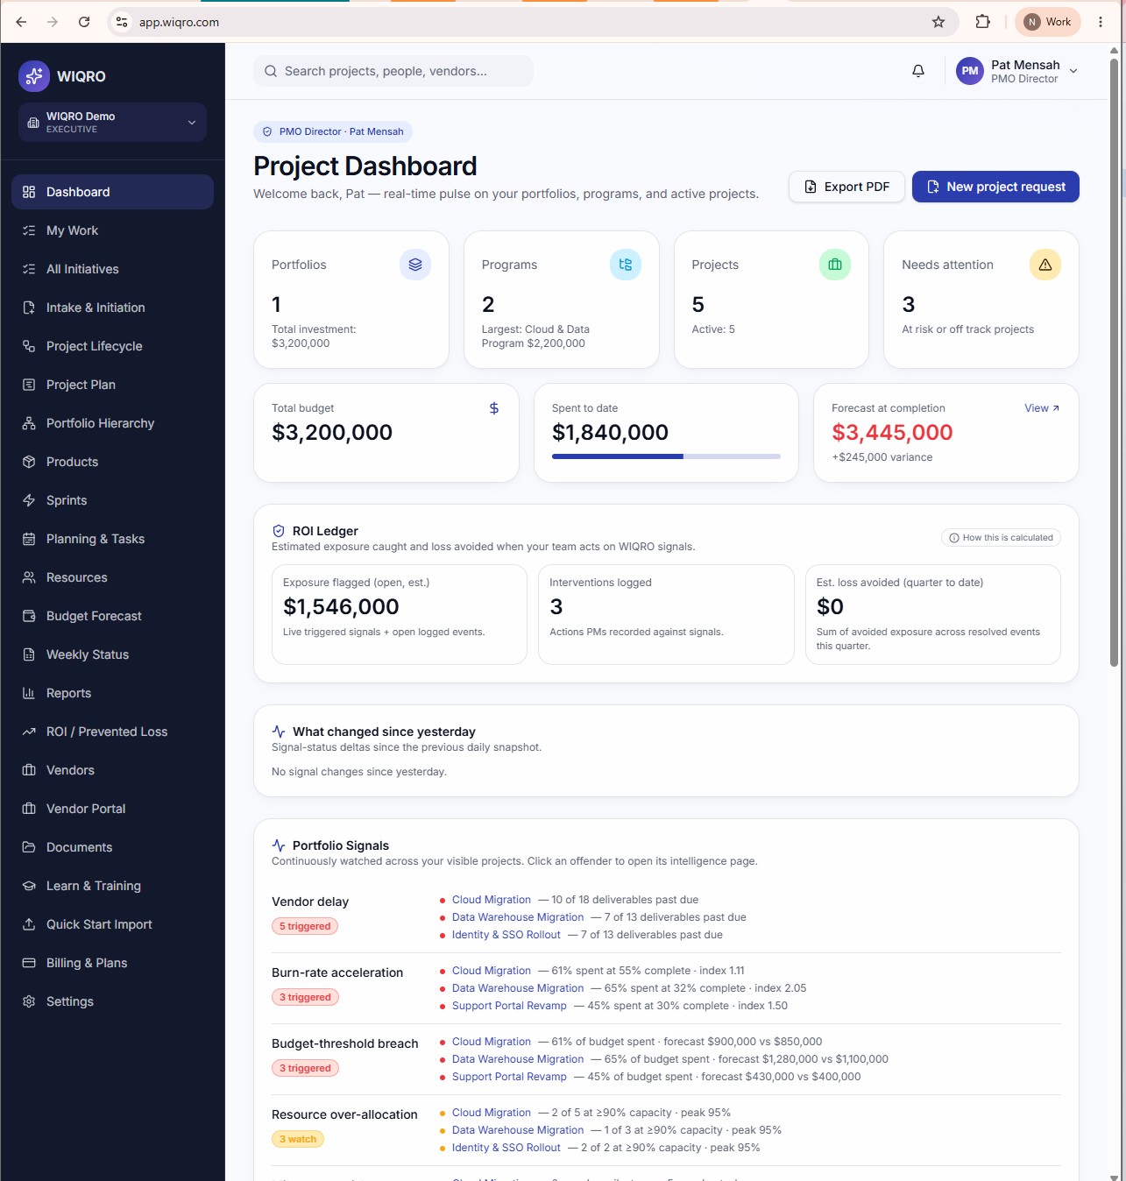Click the Export PDF button
Viewport: 1126px width, 1181px height.
tap(846, 187)
